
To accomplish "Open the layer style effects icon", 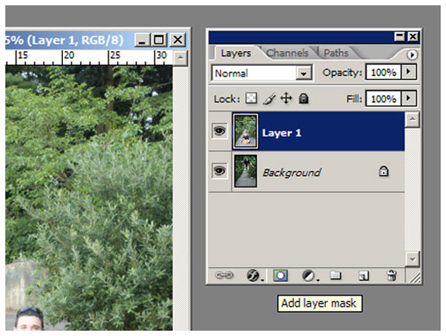I will pos(253,275).
